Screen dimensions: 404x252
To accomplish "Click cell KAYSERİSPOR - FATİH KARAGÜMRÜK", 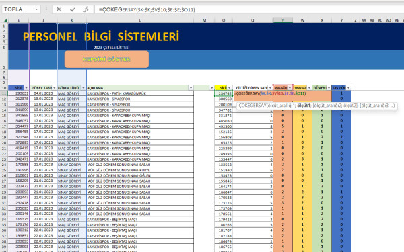I will 140,93.
